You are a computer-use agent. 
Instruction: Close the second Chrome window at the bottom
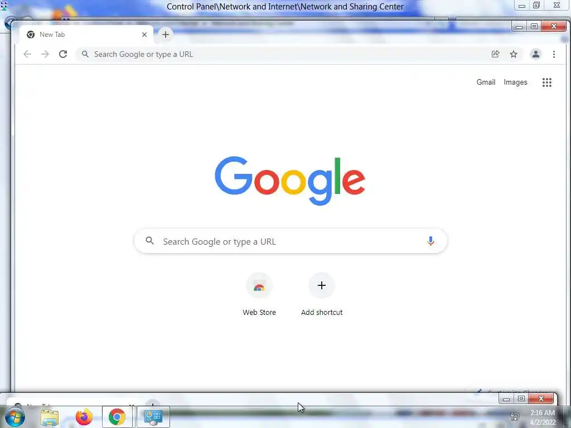tap(541, 398)
